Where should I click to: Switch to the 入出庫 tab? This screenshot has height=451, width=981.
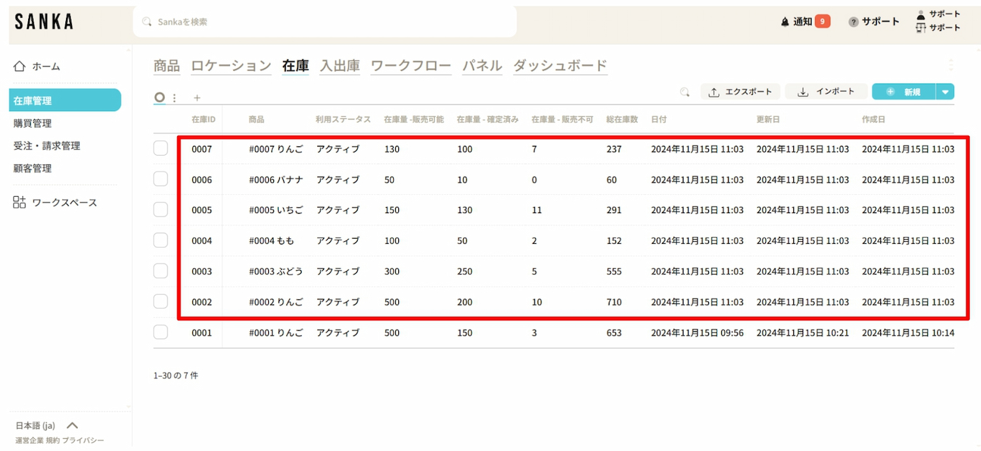click(339, 66)
